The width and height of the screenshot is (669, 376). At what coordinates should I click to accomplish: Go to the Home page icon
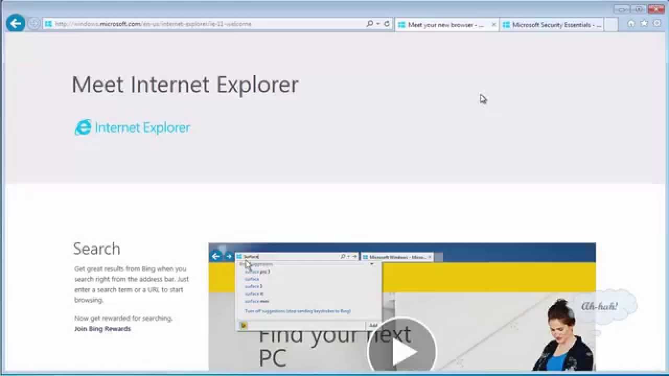(x=631, y=23)
